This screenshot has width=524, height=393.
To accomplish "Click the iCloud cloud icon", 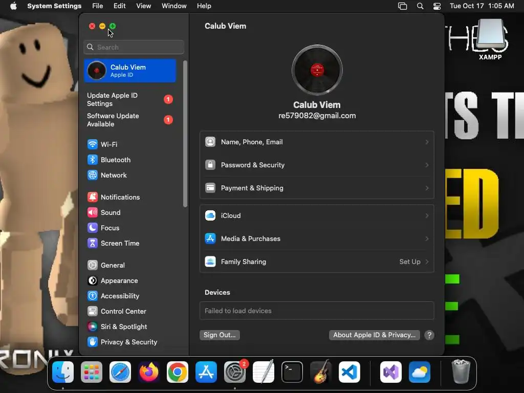I will coord(210,215).
